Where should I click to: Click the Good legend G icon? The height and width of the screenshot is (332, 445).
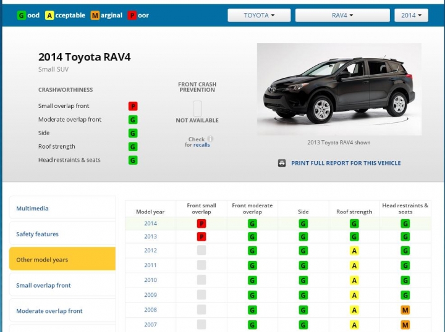click(21, 15)
